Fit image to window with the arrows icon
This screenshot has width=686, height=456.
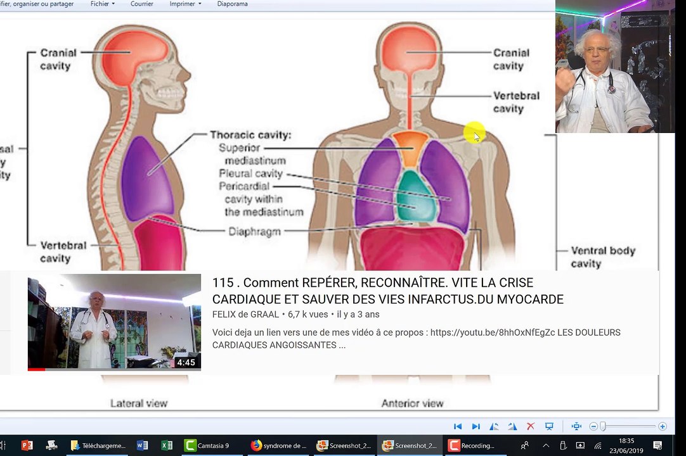click(x=576, y=426)
